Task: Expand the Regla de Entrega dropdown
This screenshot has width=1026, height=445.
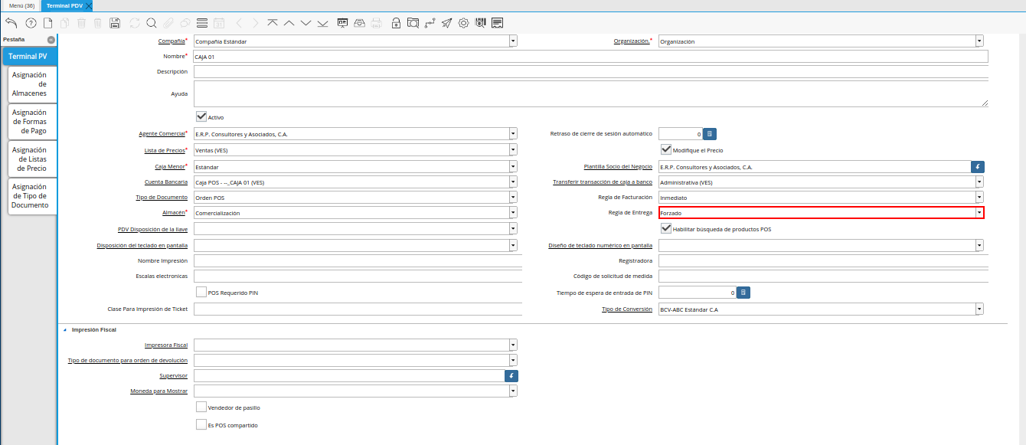Action: tap(979, 213)
